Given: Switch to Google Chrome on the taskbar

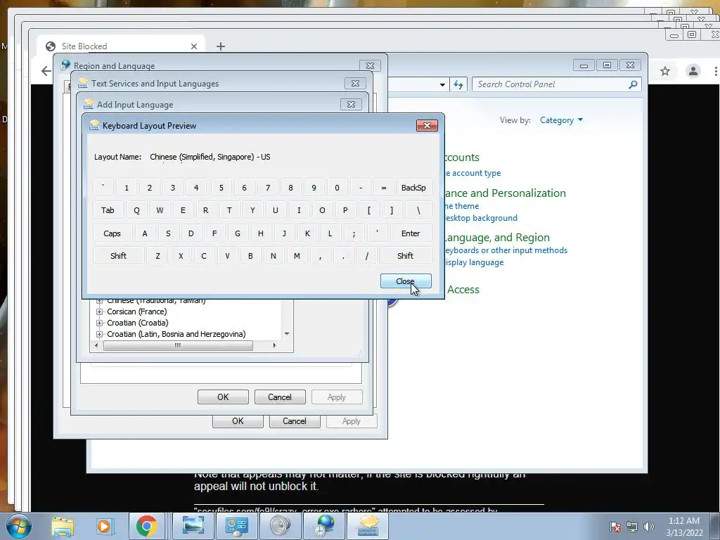Looking at the screenshot, I should tap(146, 526).
